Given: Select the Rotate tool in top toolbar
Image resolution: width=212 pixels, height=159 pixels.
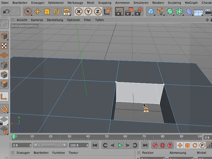Looking at the screenshot, I should 56,11.
